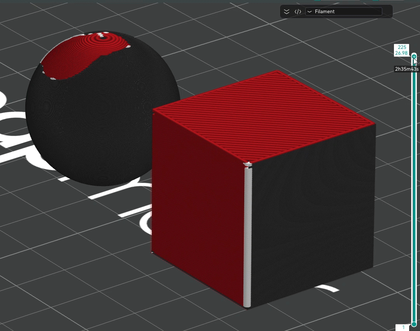This screenshot has height=331, width=420.
Task: Select the red and black cube model
Action: (263, 189)
